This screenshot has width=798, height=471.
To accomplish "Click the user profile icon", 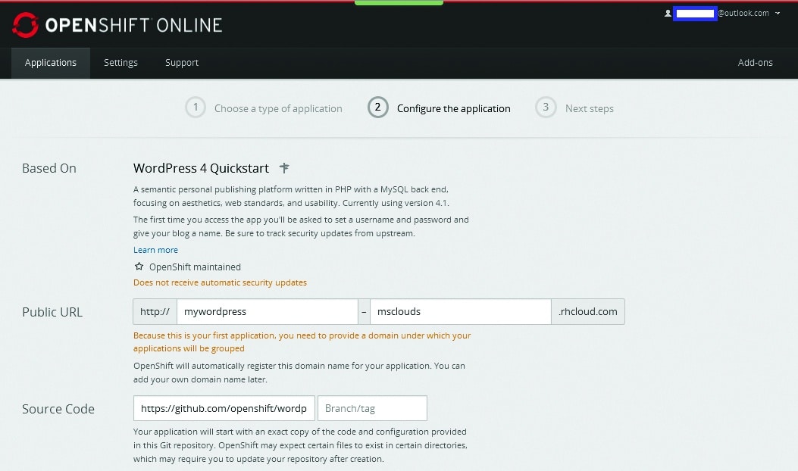I will tap(668, 13).
